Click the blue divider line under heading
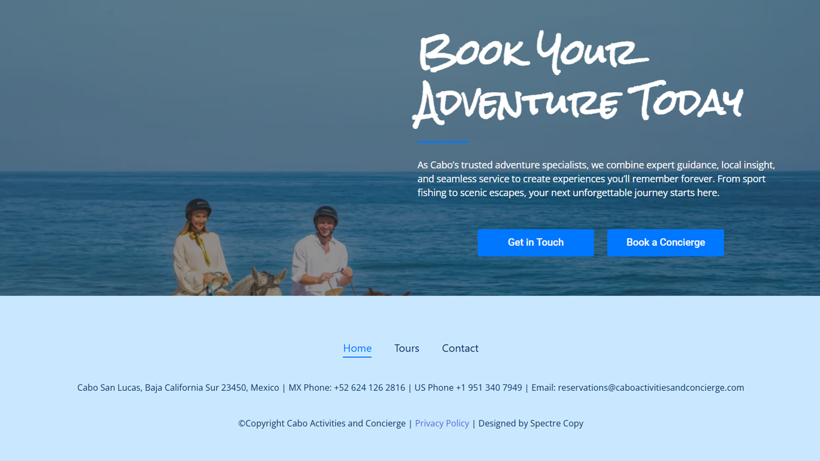 tap(443, 142)
